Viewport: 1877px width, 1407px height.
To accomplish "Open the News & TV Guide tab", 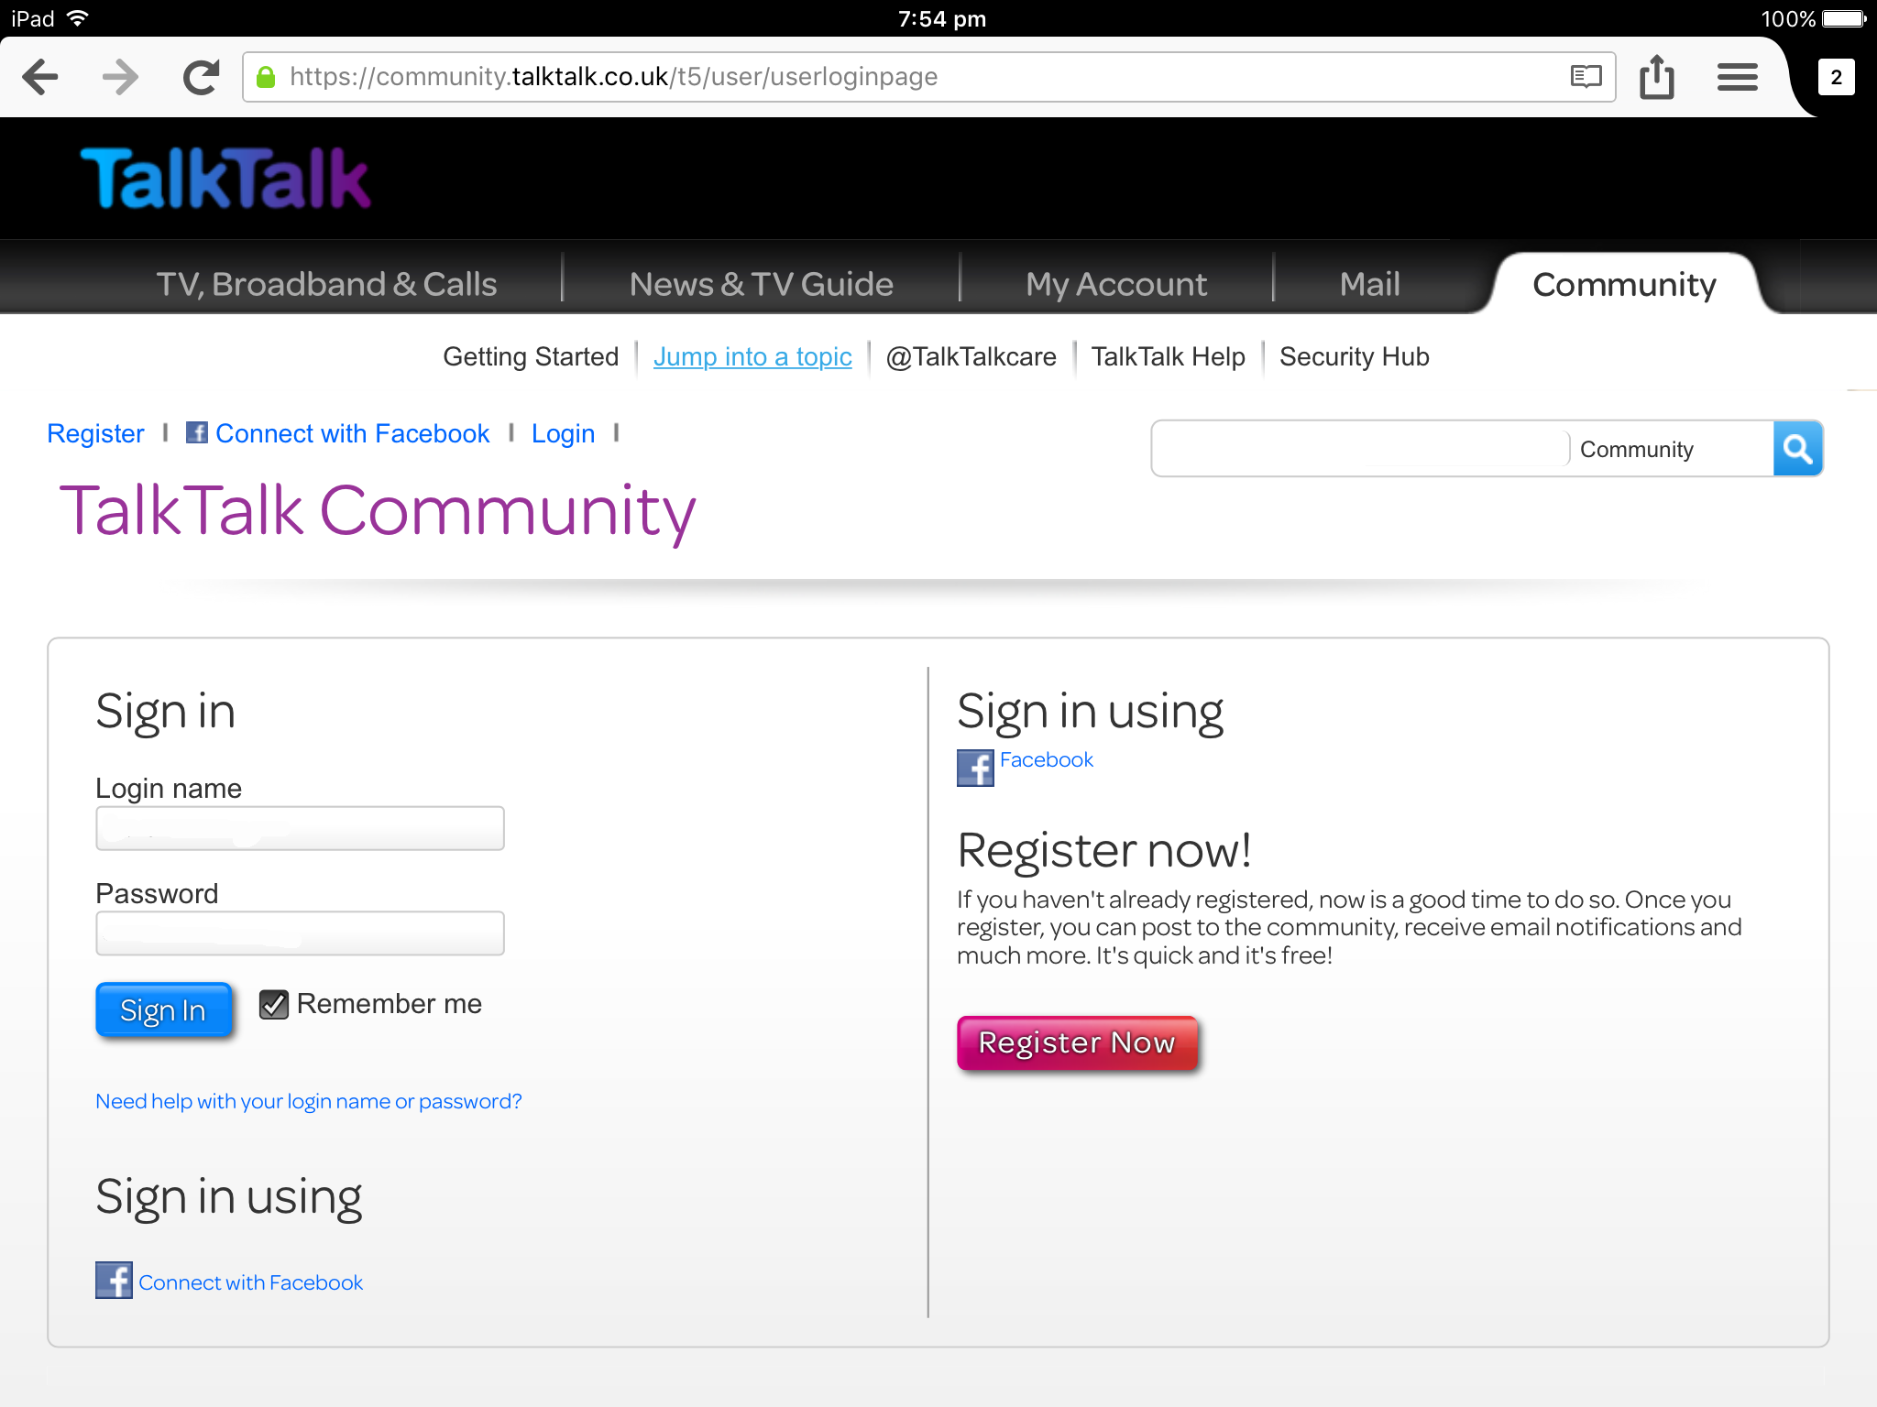I will (x=761, y=284).
